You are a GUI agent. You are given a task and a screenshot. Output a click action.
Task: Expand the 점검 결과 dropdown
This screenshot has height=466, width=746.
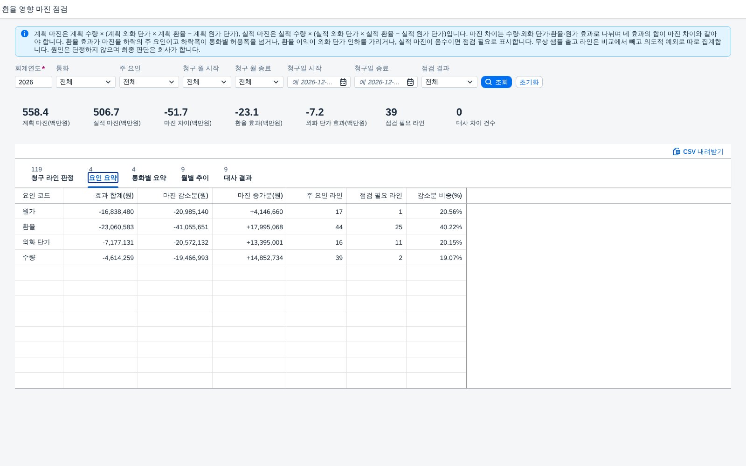point(449,82)
